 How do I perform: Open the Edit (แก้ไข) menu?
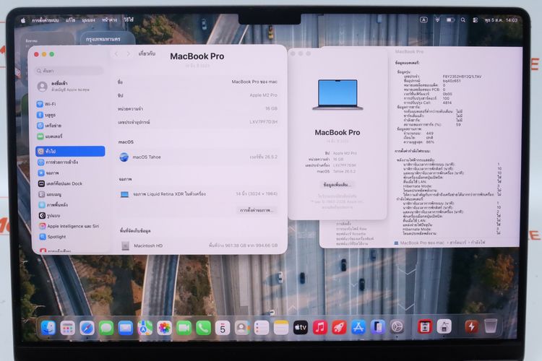(x=71, y=20)
